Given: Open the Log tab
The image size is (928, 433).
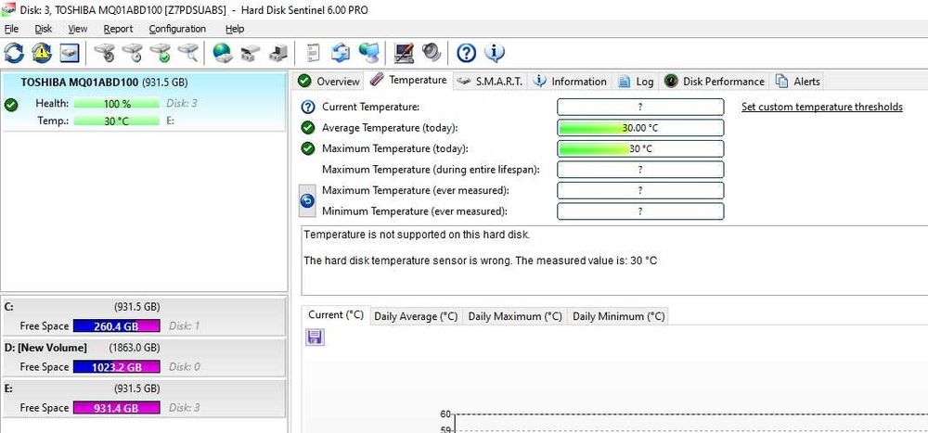Looking at the screenshot, I should click(637, 81).
